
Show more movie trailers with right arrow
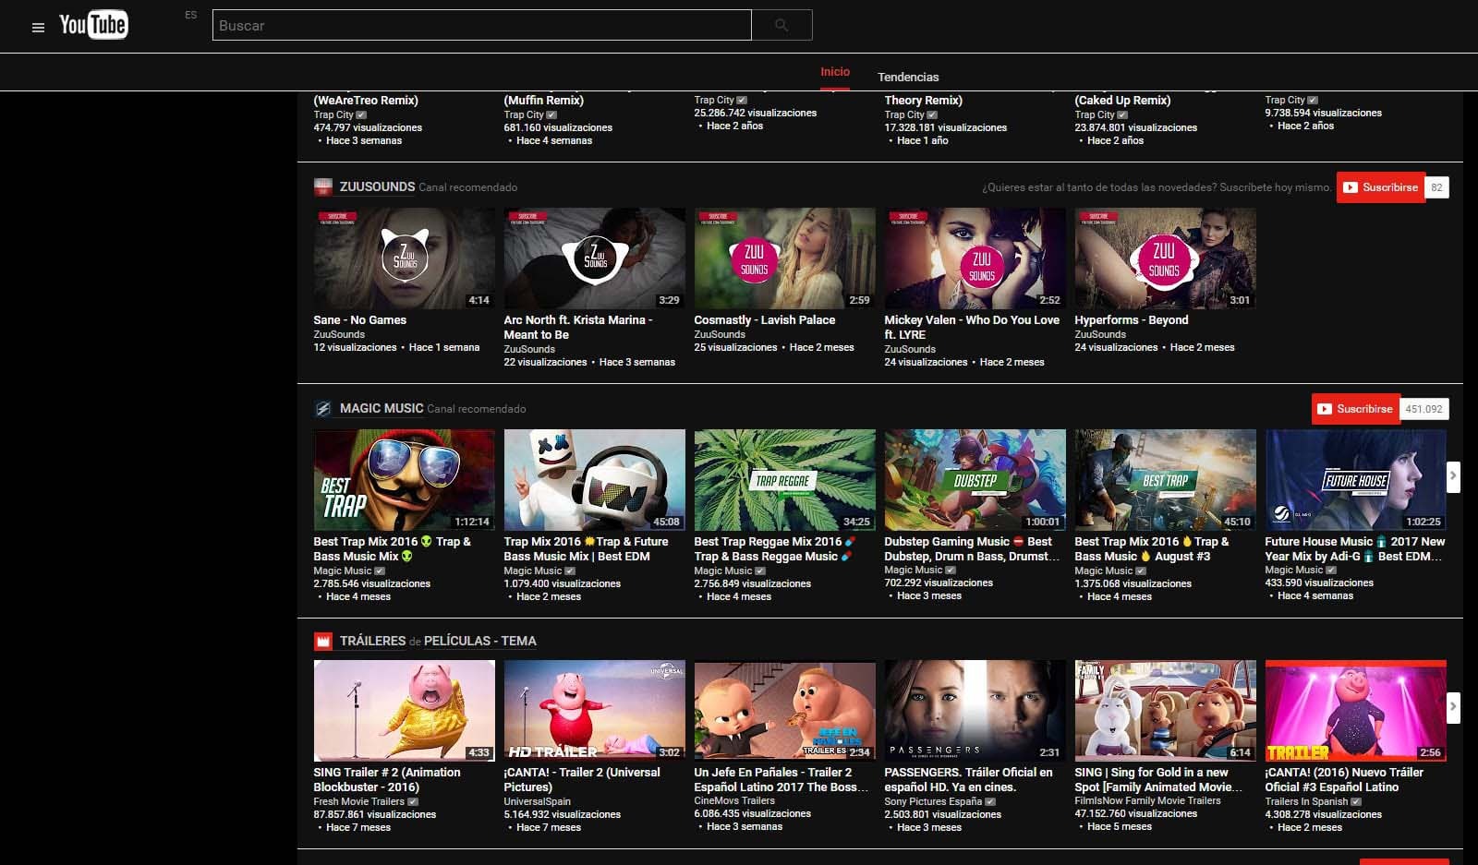(1453, 707)
